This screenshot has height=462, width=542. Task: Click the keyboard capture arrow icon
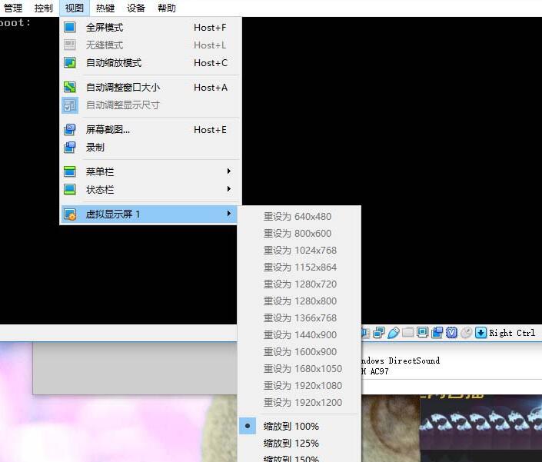(x=480, y=333)
